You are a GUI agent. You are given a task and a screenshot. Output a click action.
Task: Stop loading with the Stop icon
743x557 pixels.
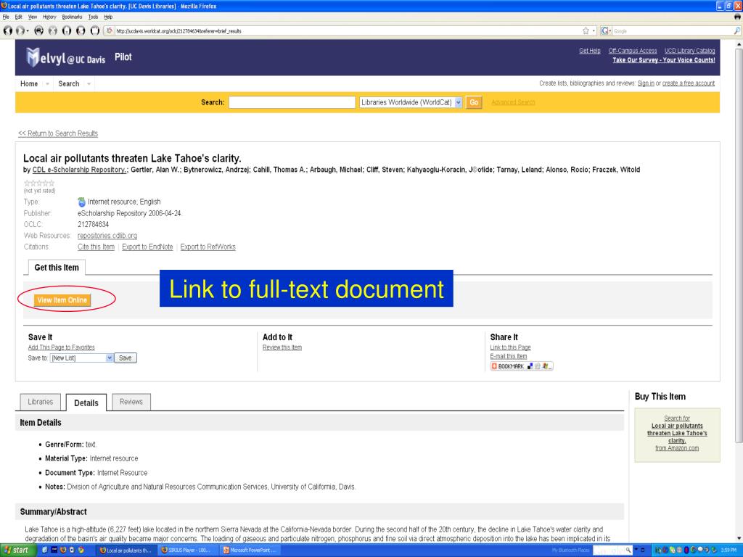tap(52, 30)
